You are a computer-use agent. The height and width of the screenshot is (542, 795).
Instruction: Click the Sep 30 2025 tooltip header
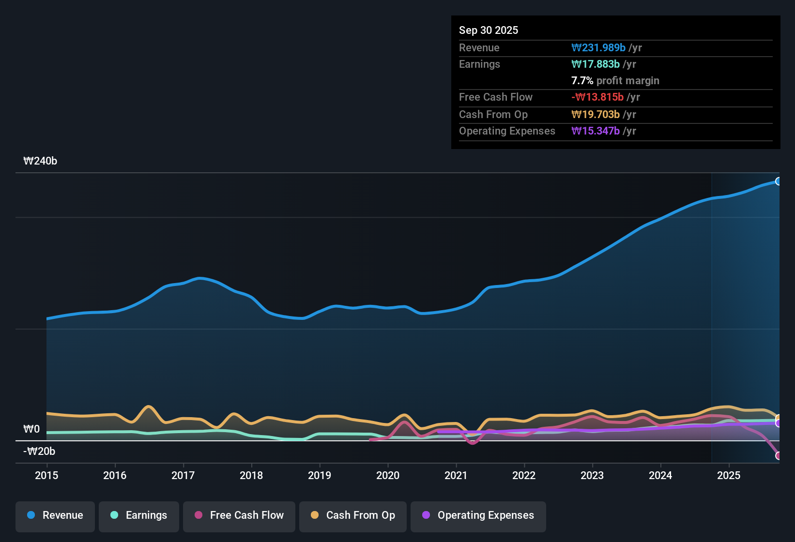pyautogui.click(x=489, y=30)
